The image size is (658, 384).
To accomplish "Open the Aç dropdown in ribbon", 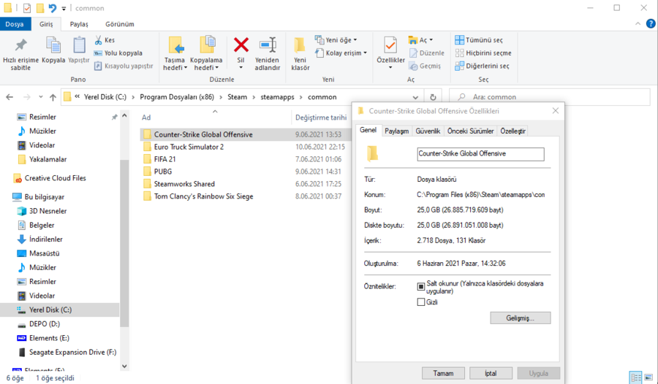I will click(420, 40).
